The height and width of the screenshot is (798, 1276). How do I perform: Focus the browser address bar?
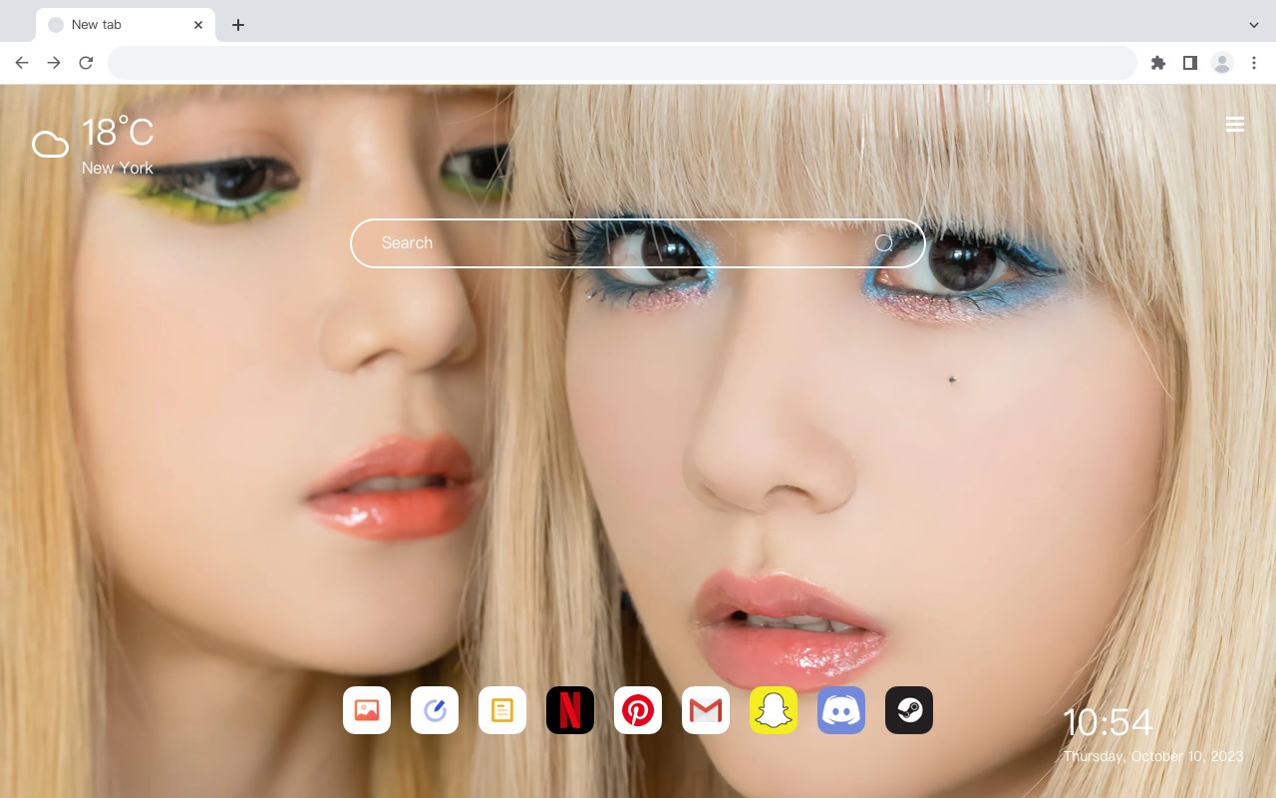pyautogui.click(x=622, y=63)
